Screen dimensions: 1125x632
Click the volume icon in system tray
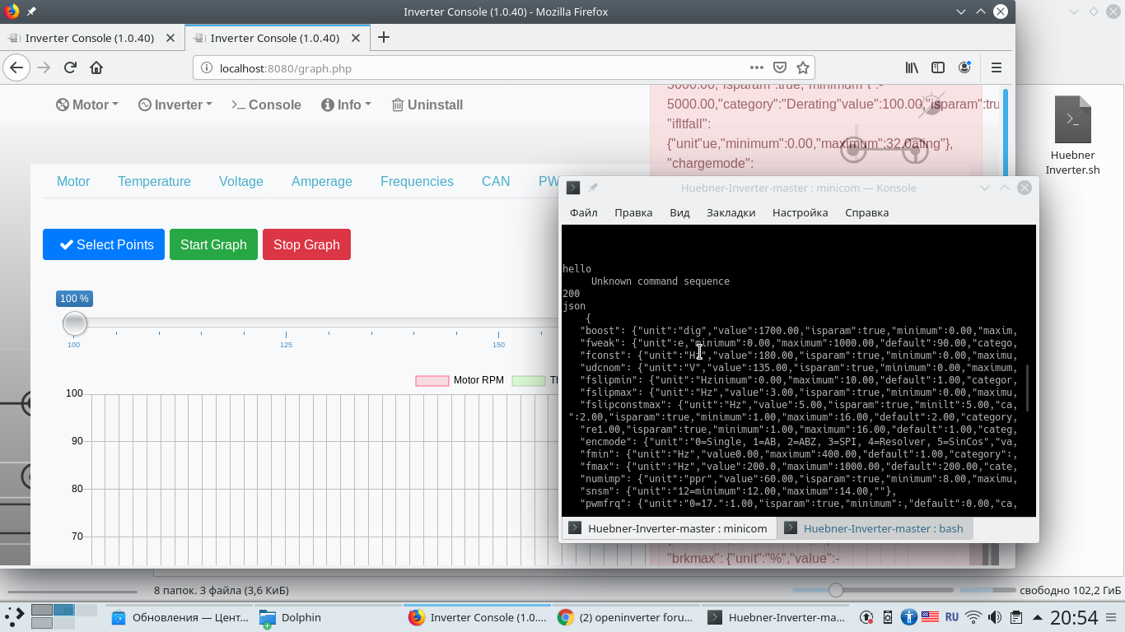[x=995, y=617]
